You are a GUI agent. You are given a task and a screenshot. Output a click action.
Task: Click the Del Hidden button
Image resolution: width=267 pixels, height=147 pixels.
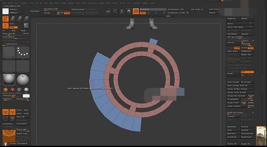[233, 34]
